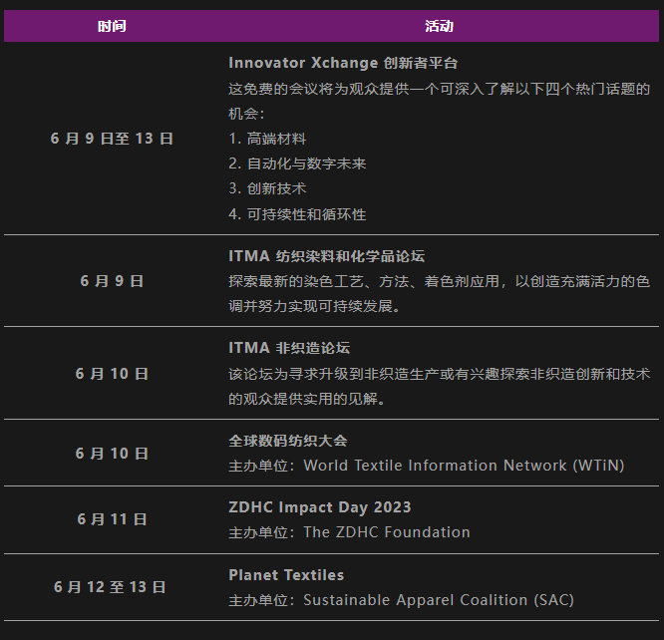The image size is (664, 640).
Task: Click the 6 月 9 日 date cell
Action: [112, 281]
